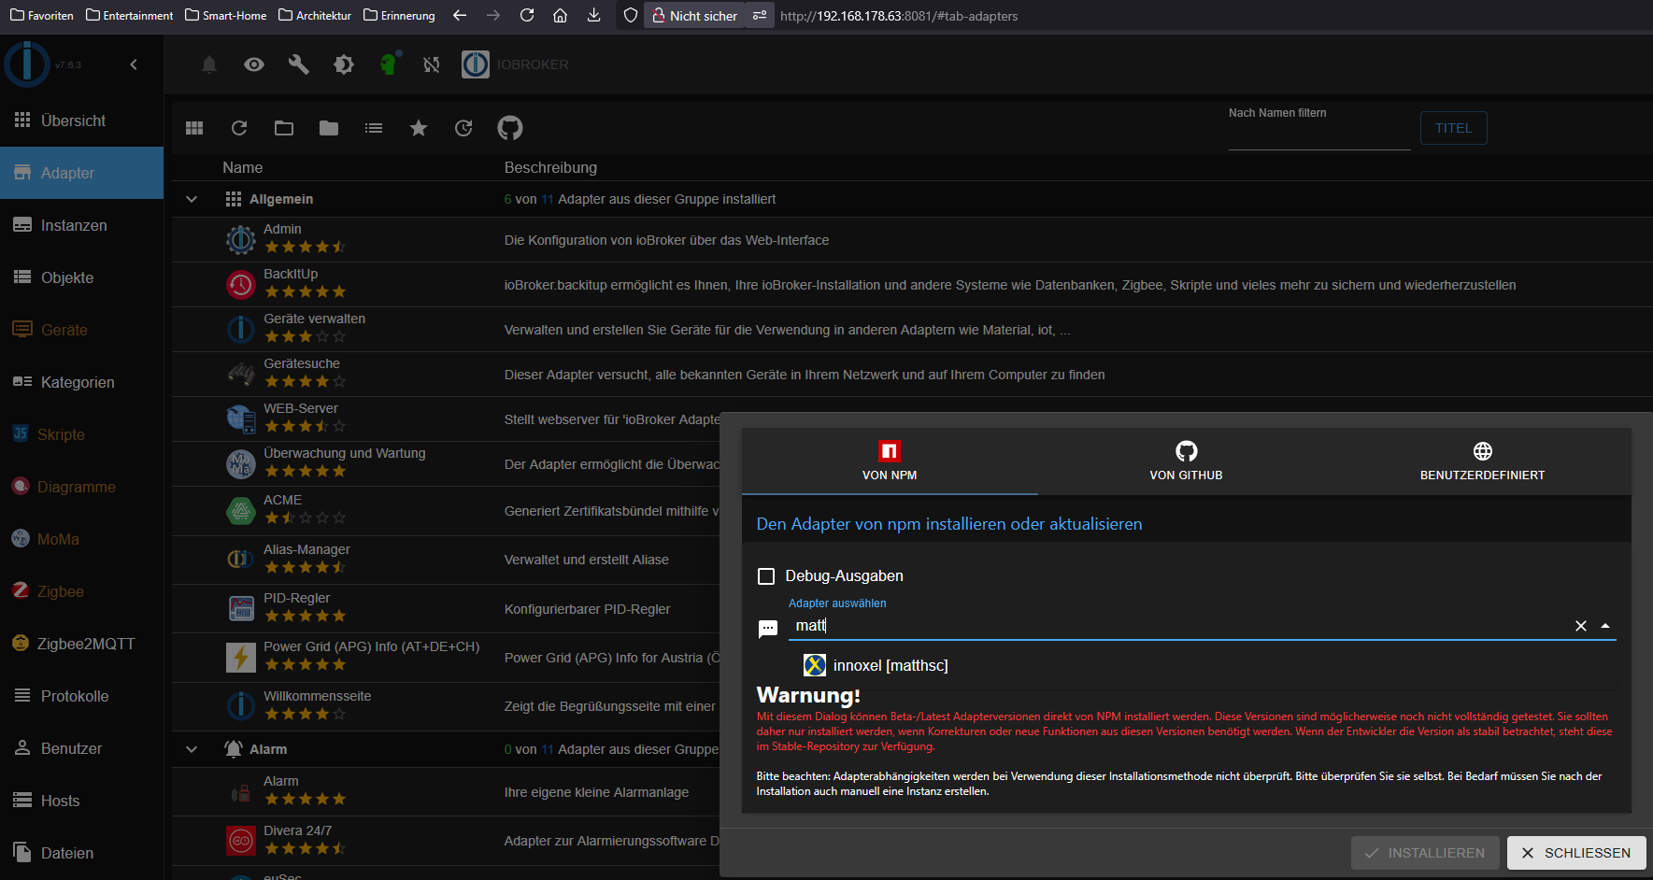Enable the Debug-Ausgaben checkbox
1653x880 pixels.
pyautogui.click(x=766, y=576)
